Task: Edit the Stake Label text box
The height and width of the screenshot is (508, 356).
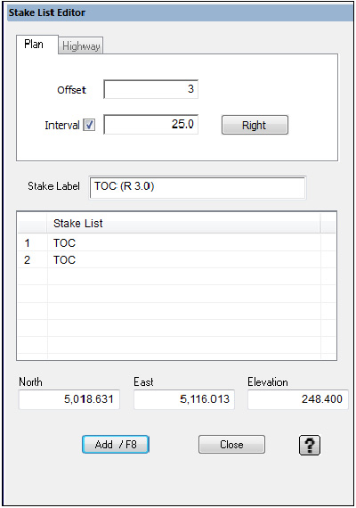Action: (198, 187)
